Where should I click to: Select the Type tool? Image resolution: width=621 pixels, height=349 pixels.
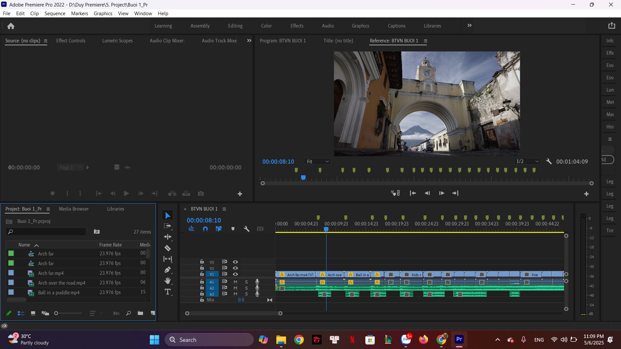point(168,292)
